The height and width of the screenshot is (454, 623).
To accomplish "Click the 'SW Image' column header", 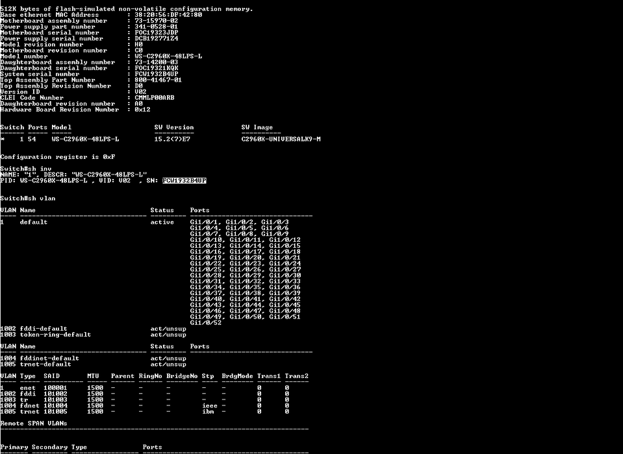I will point(257,127).
